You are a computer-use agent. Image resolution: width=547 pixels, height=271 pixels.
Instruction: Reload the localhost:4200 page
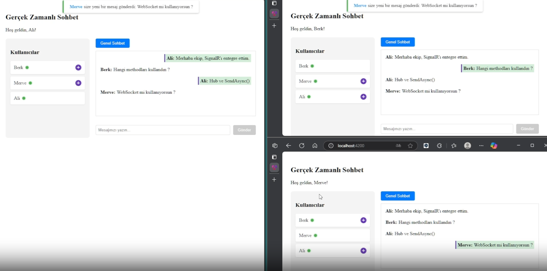[302, 146]
